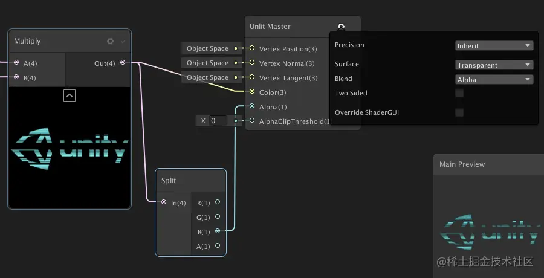Open the Precision Inherit dropdown

(x=494, y=46)
